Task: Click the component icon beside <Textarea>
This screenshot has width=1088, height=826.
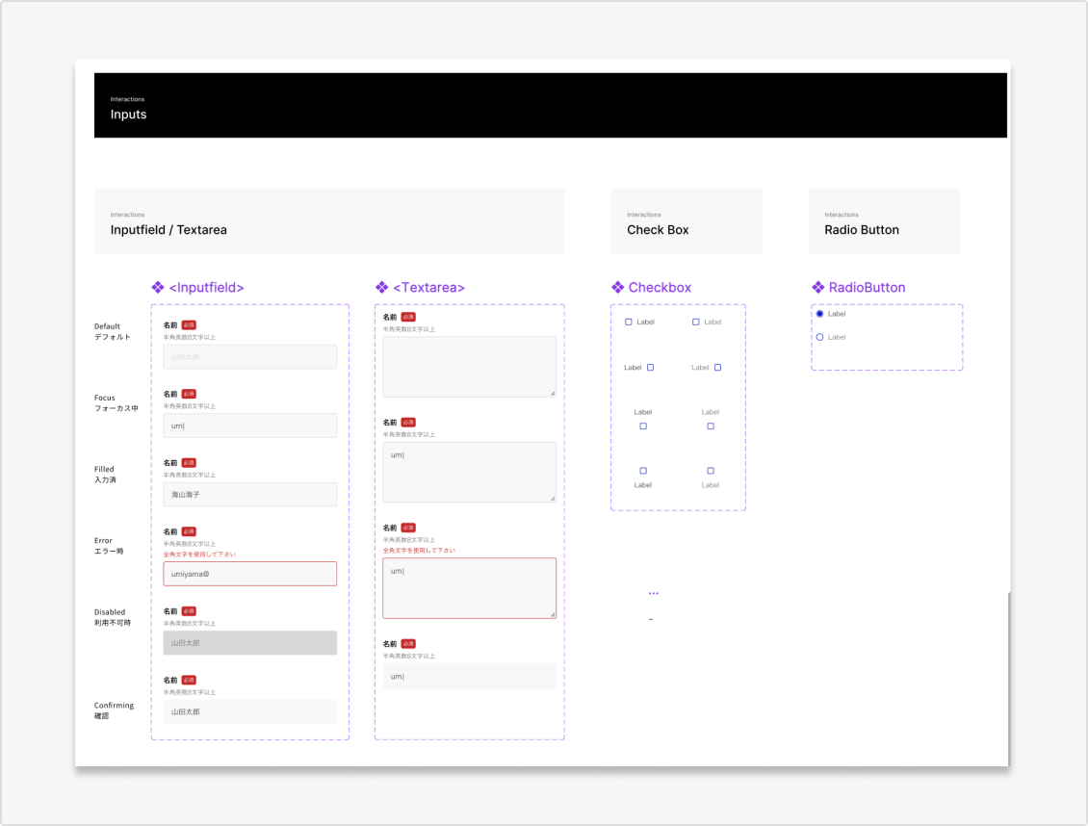Action: click(x=381, y=287)
